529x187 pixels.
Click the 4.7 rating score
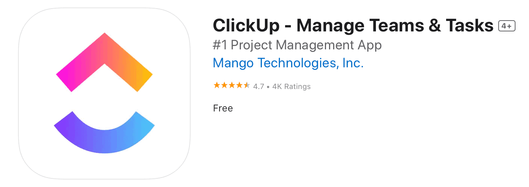[x=258, y=86]
